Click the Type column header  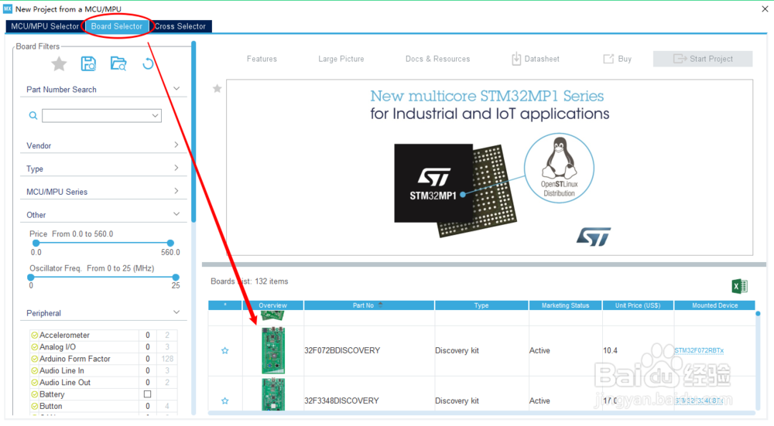click(x=481, y=305)
